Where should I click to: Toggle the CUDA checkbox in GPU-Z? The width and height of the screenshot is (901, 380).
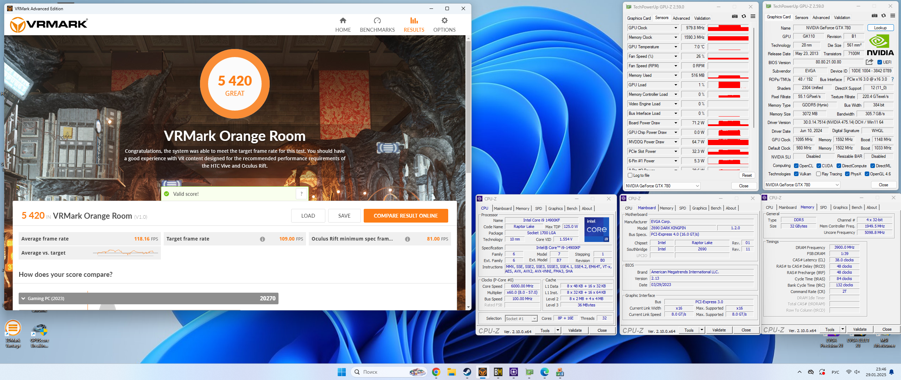point(819,166)
